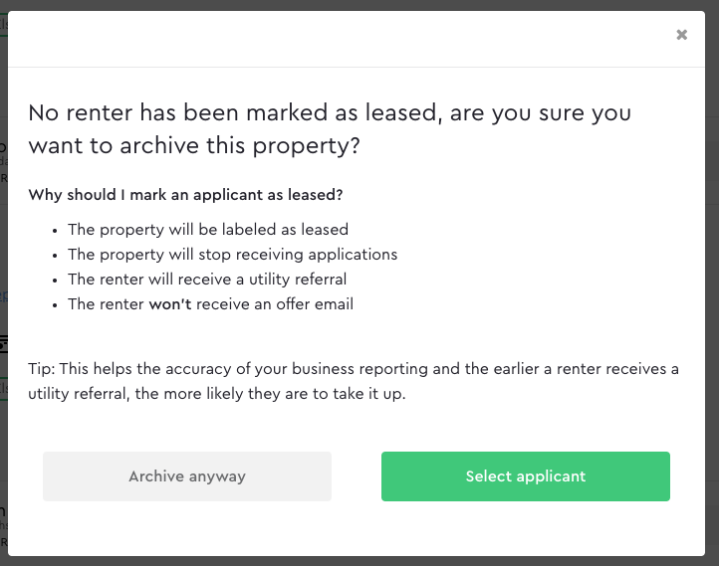Click the bold word won't
This screenshot has height=566, width=719.
coord(170,304)
